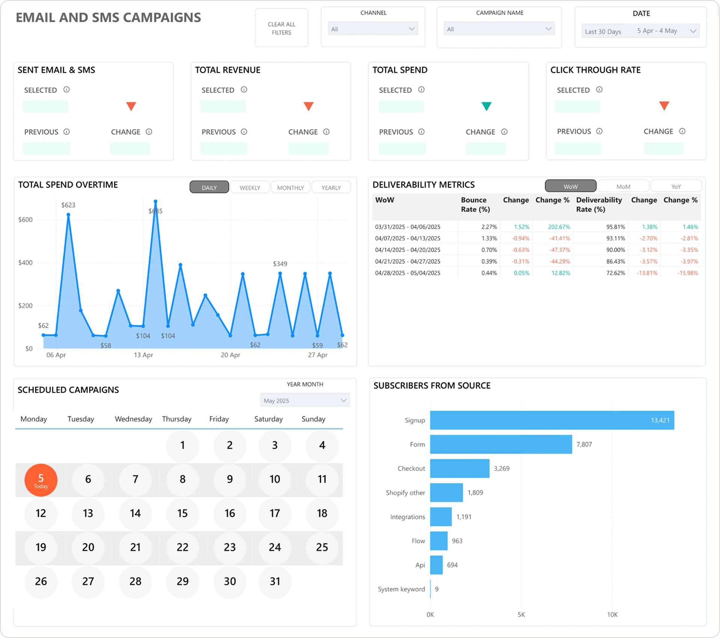Toggle deliverability metrics to MoM
Viewport: 720px width, 638px height.
coord(623,186)
